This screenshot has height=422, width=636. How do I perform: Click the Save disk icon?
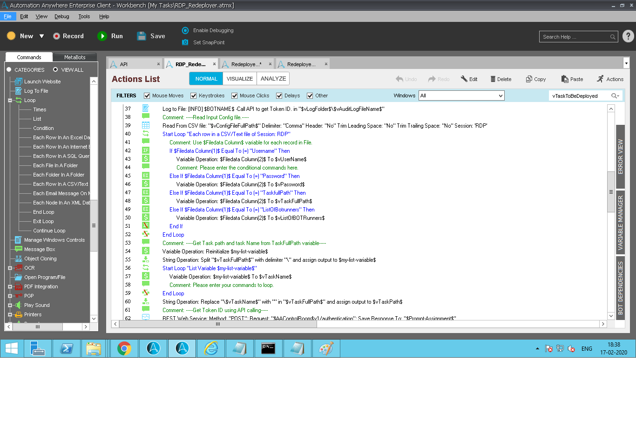coord(142,36)
